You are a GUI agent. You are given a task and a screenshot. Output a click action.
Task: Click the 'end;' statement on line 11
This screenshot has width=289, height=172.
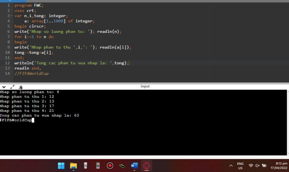(x=19, y=58)
